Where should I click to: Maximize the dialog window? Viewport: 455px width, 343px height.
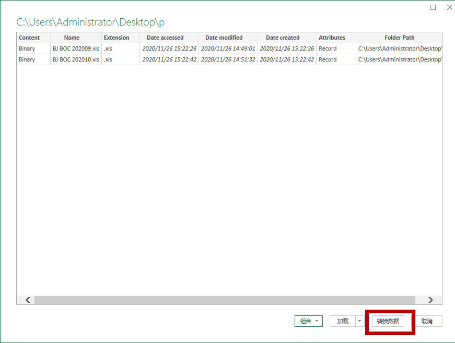433,7
